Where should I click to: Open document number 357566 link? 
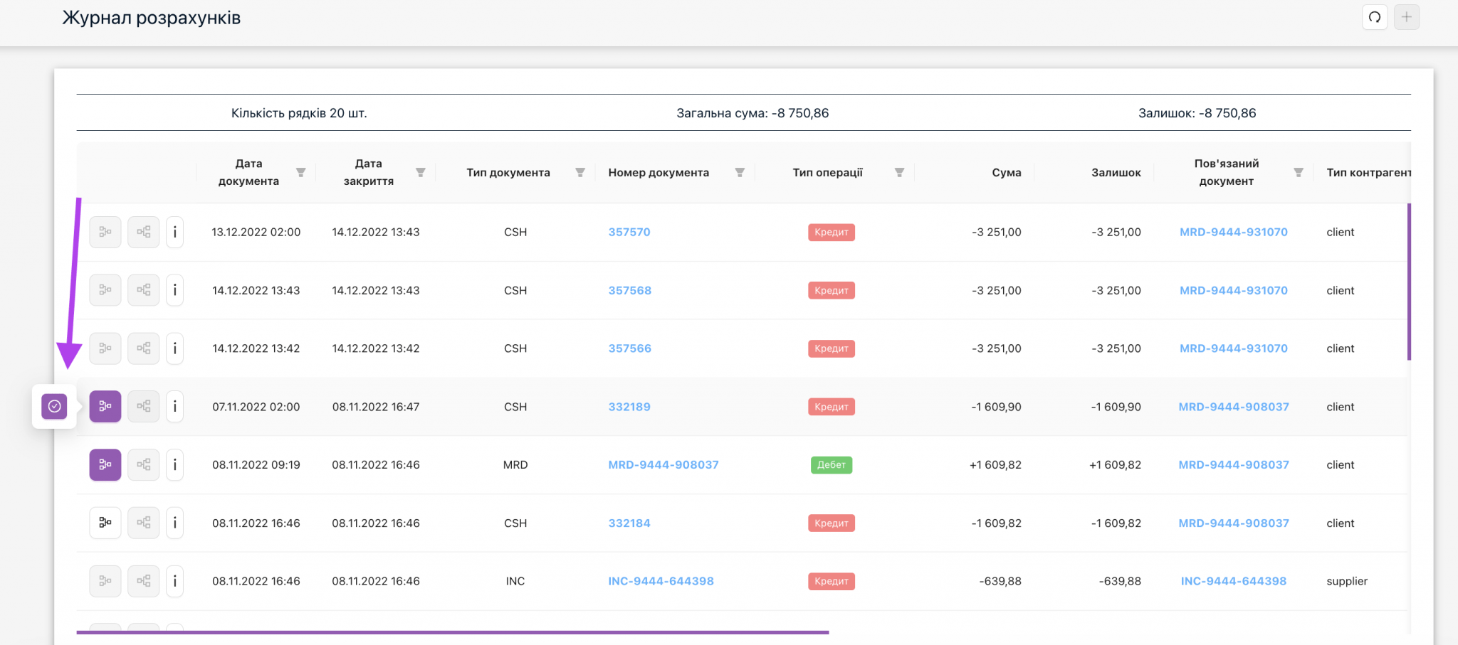pyautogui.click(x=630, y=348)
